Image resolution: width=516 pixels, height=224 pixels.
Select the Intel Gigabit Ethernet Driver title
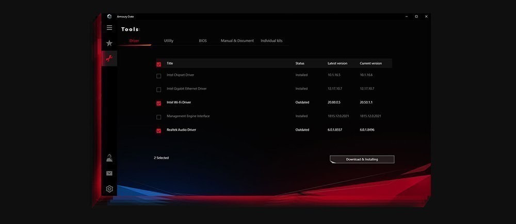[x=187, y=89]
